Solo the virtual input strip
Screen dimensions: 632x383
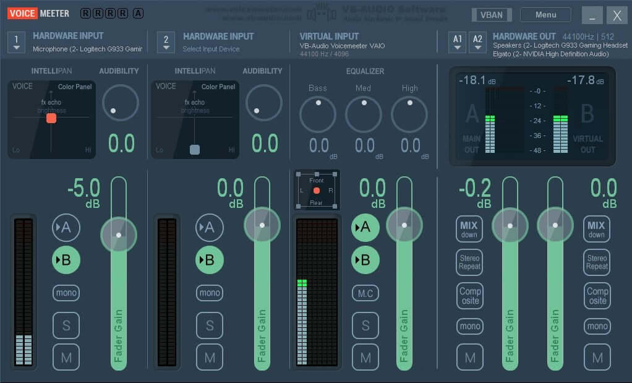(365, 325)
